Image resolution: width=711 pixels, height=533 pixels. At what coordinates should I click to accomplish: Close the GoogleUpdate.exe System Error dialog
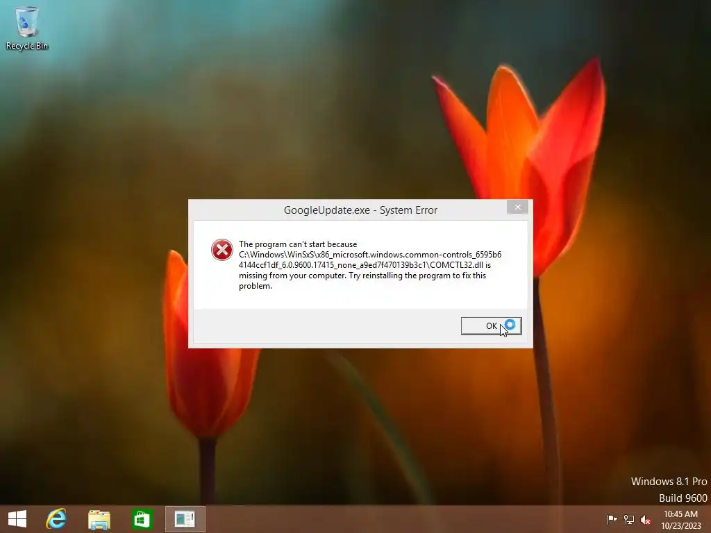(517, 207)
